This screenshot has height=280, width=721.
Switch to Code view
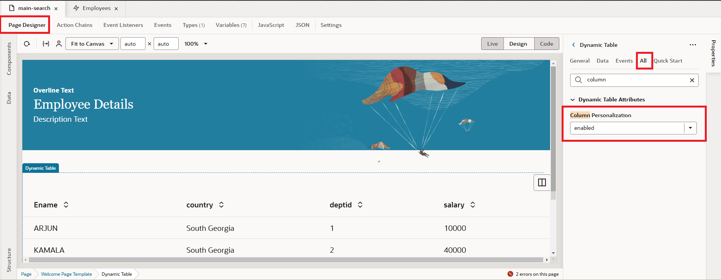pos(546,44)
